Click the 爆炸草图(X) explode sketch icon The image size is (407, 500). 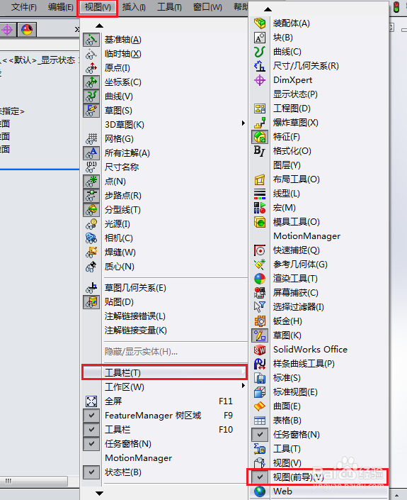(x=260, y=123)
